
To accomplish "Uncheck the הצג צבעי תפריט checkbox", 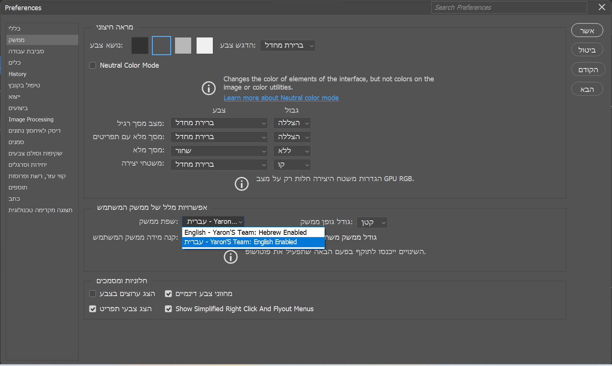I will 92,309.
